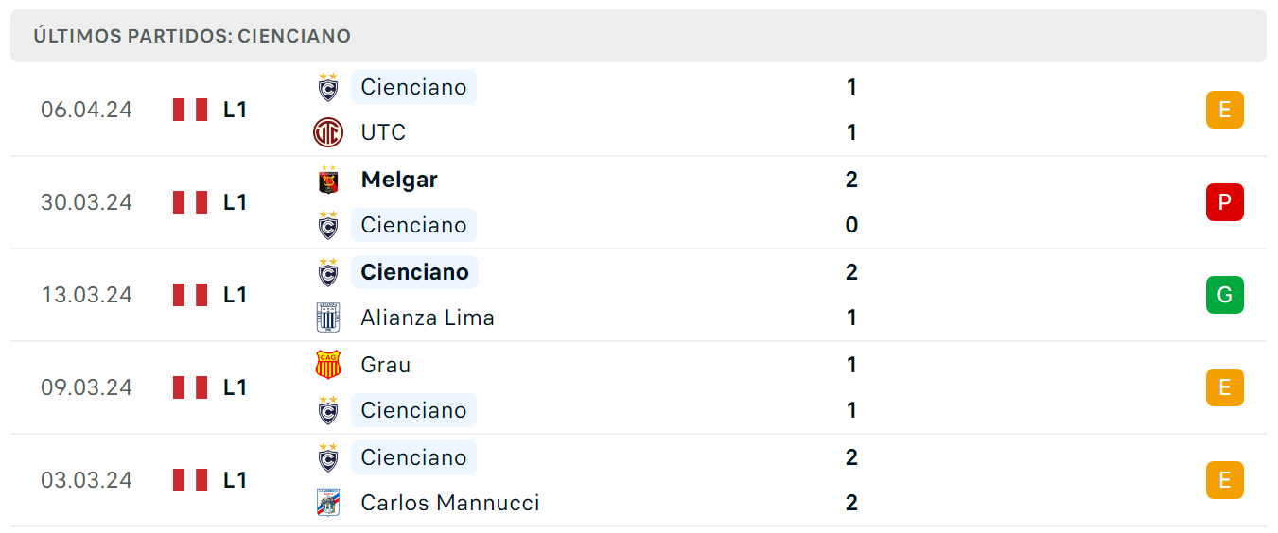Click the E badge for 06.04.24 match
This screenshot has height=533, width=1278.
pyautogui.click(x=1225, y=110)
